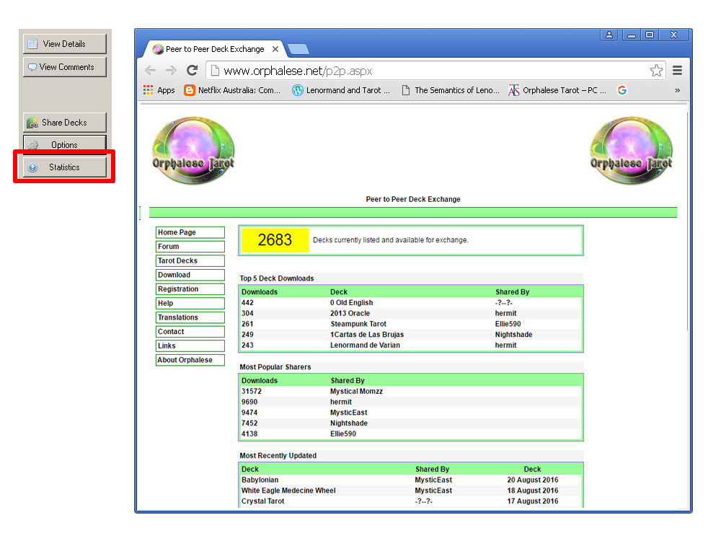Click the browser forward arrow
Screen dimensions: 721x541
tap(171, 71)
